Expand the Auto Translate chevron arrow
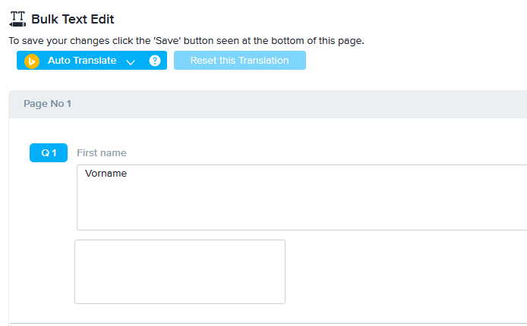Screen dimensions: 527x326 pyautogui.click(x=131, y=61)
